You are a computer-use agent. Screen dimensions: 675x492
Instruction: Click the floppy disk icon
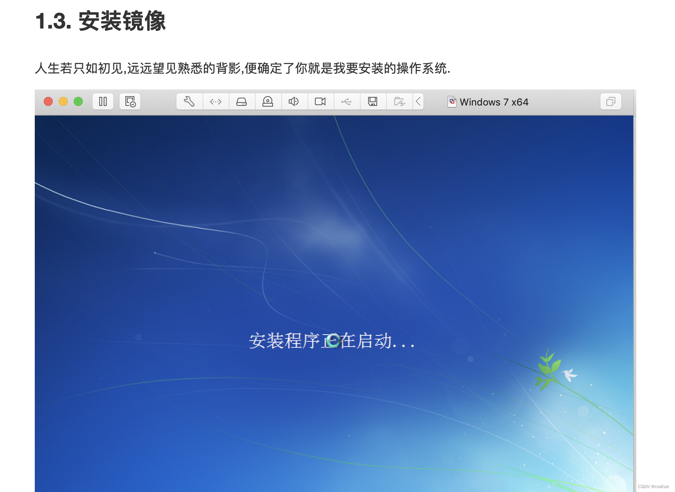coord(373,102)
